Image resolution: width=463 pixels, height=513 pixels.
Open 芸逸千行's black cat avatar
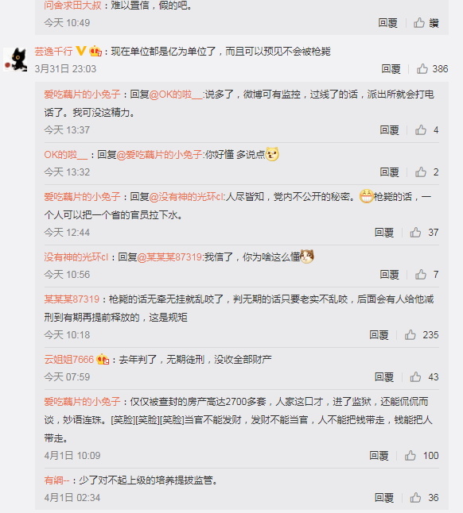(x=15, y=60)
